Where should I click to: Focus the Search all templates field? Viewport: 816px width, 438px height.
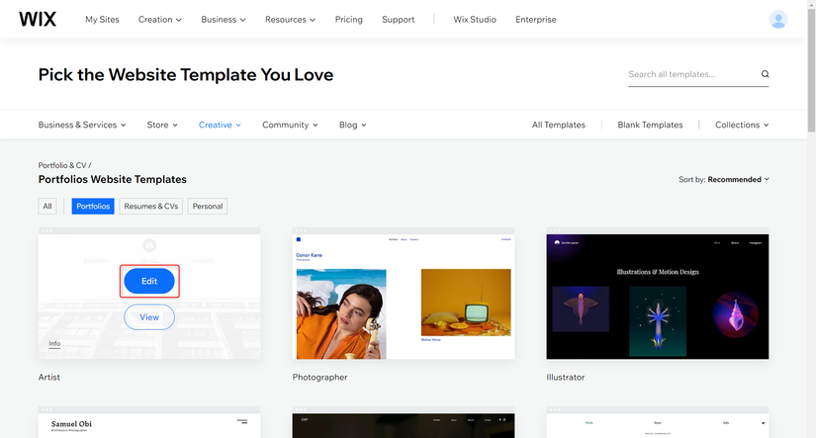(x=692, y=74)
